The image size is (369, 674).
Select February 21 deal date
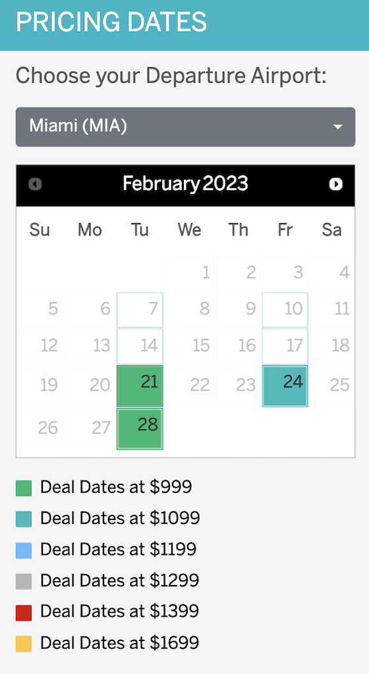(140, 386)
